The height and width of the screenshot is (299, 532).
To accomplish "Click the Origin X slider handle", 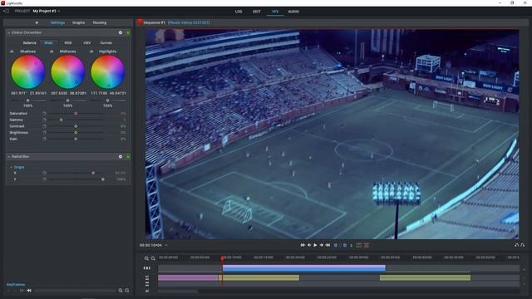I will pos(93,173).
